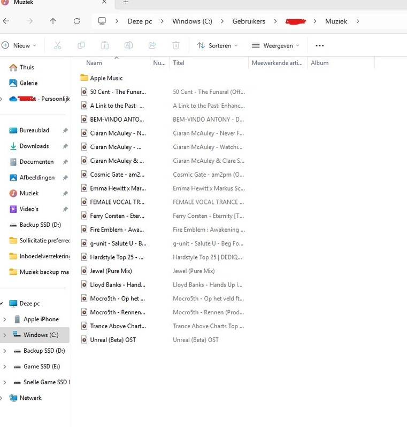Select the Cosmic Gate - am2... file
Viewport: 407px width, 427px height.
(113, 175)
